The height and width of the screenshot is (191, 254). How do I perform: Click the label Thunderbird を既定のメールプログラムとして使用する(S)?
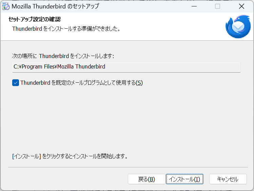coord(81,83)
